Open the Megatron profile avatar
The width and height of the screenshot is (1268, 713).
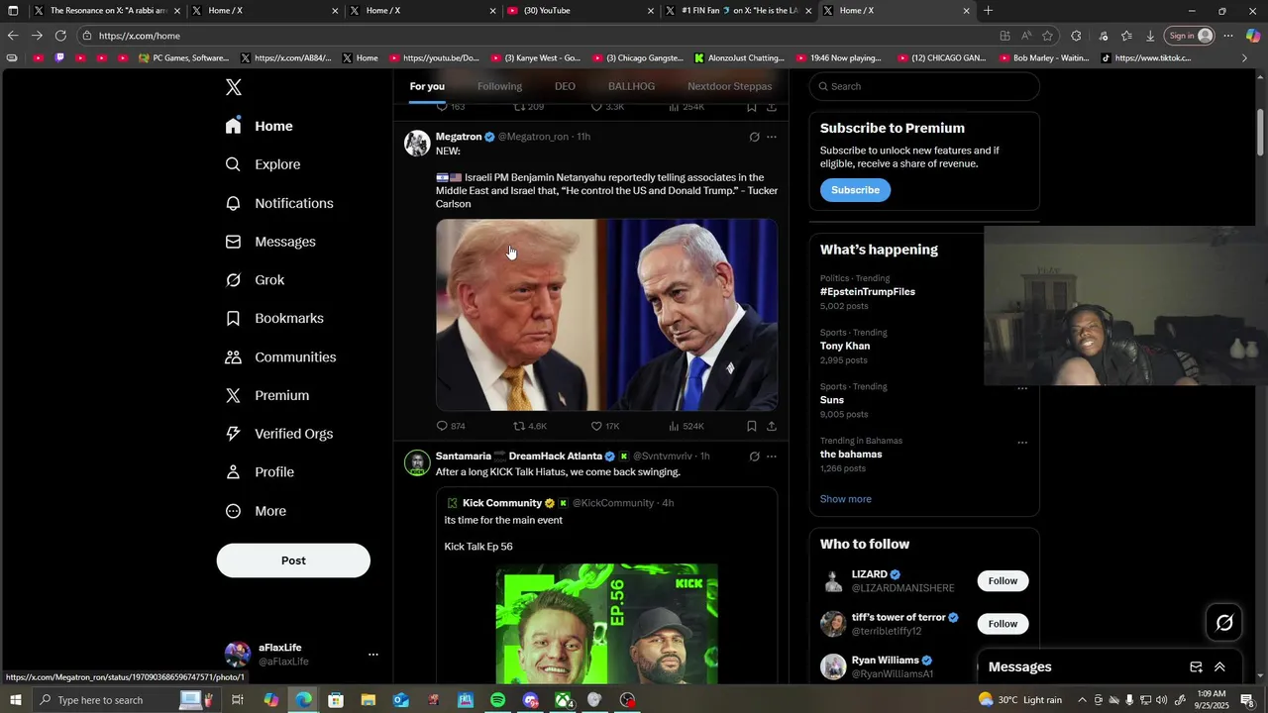click(x=417, y=143)
